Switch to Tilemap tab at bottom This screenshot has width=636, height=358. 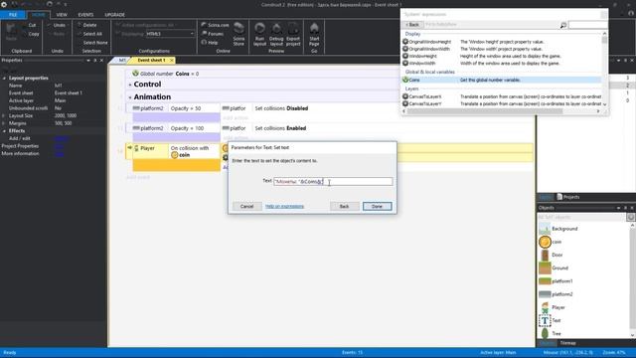(567, 343)
